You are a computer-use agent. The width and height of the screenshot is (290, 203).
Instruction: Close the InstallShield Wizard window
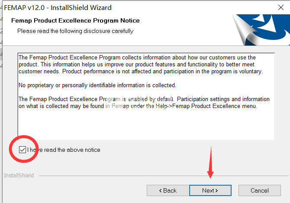tap(279, 7)
